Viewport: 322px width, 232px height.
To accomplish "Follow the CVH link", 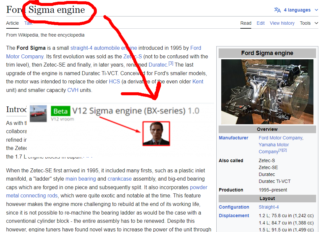I will (73, 90).
